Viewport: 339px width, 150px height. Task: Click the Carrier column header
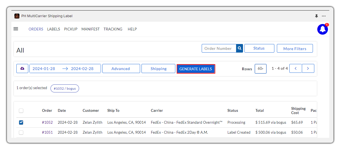click(157, 110)
